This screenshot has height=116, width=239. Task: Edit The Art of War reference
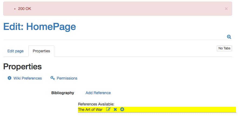[x=108, y=109]
